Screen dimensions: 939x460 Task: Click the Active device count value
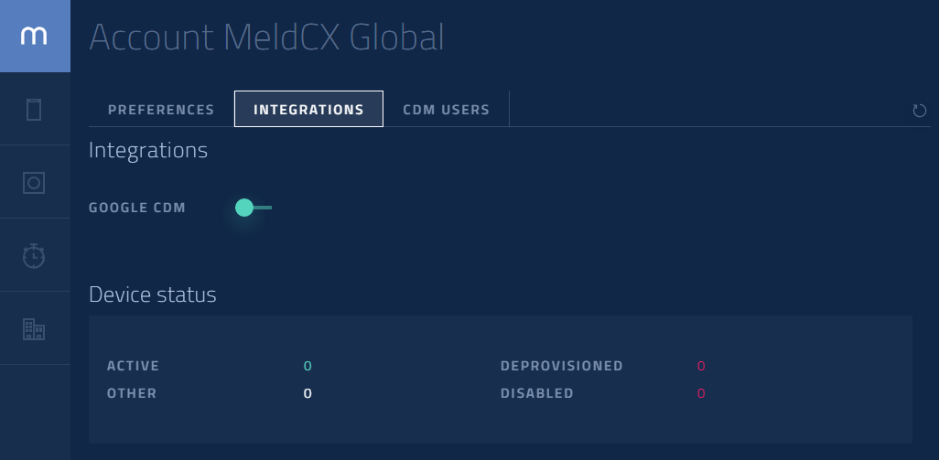tap(308, 366)
